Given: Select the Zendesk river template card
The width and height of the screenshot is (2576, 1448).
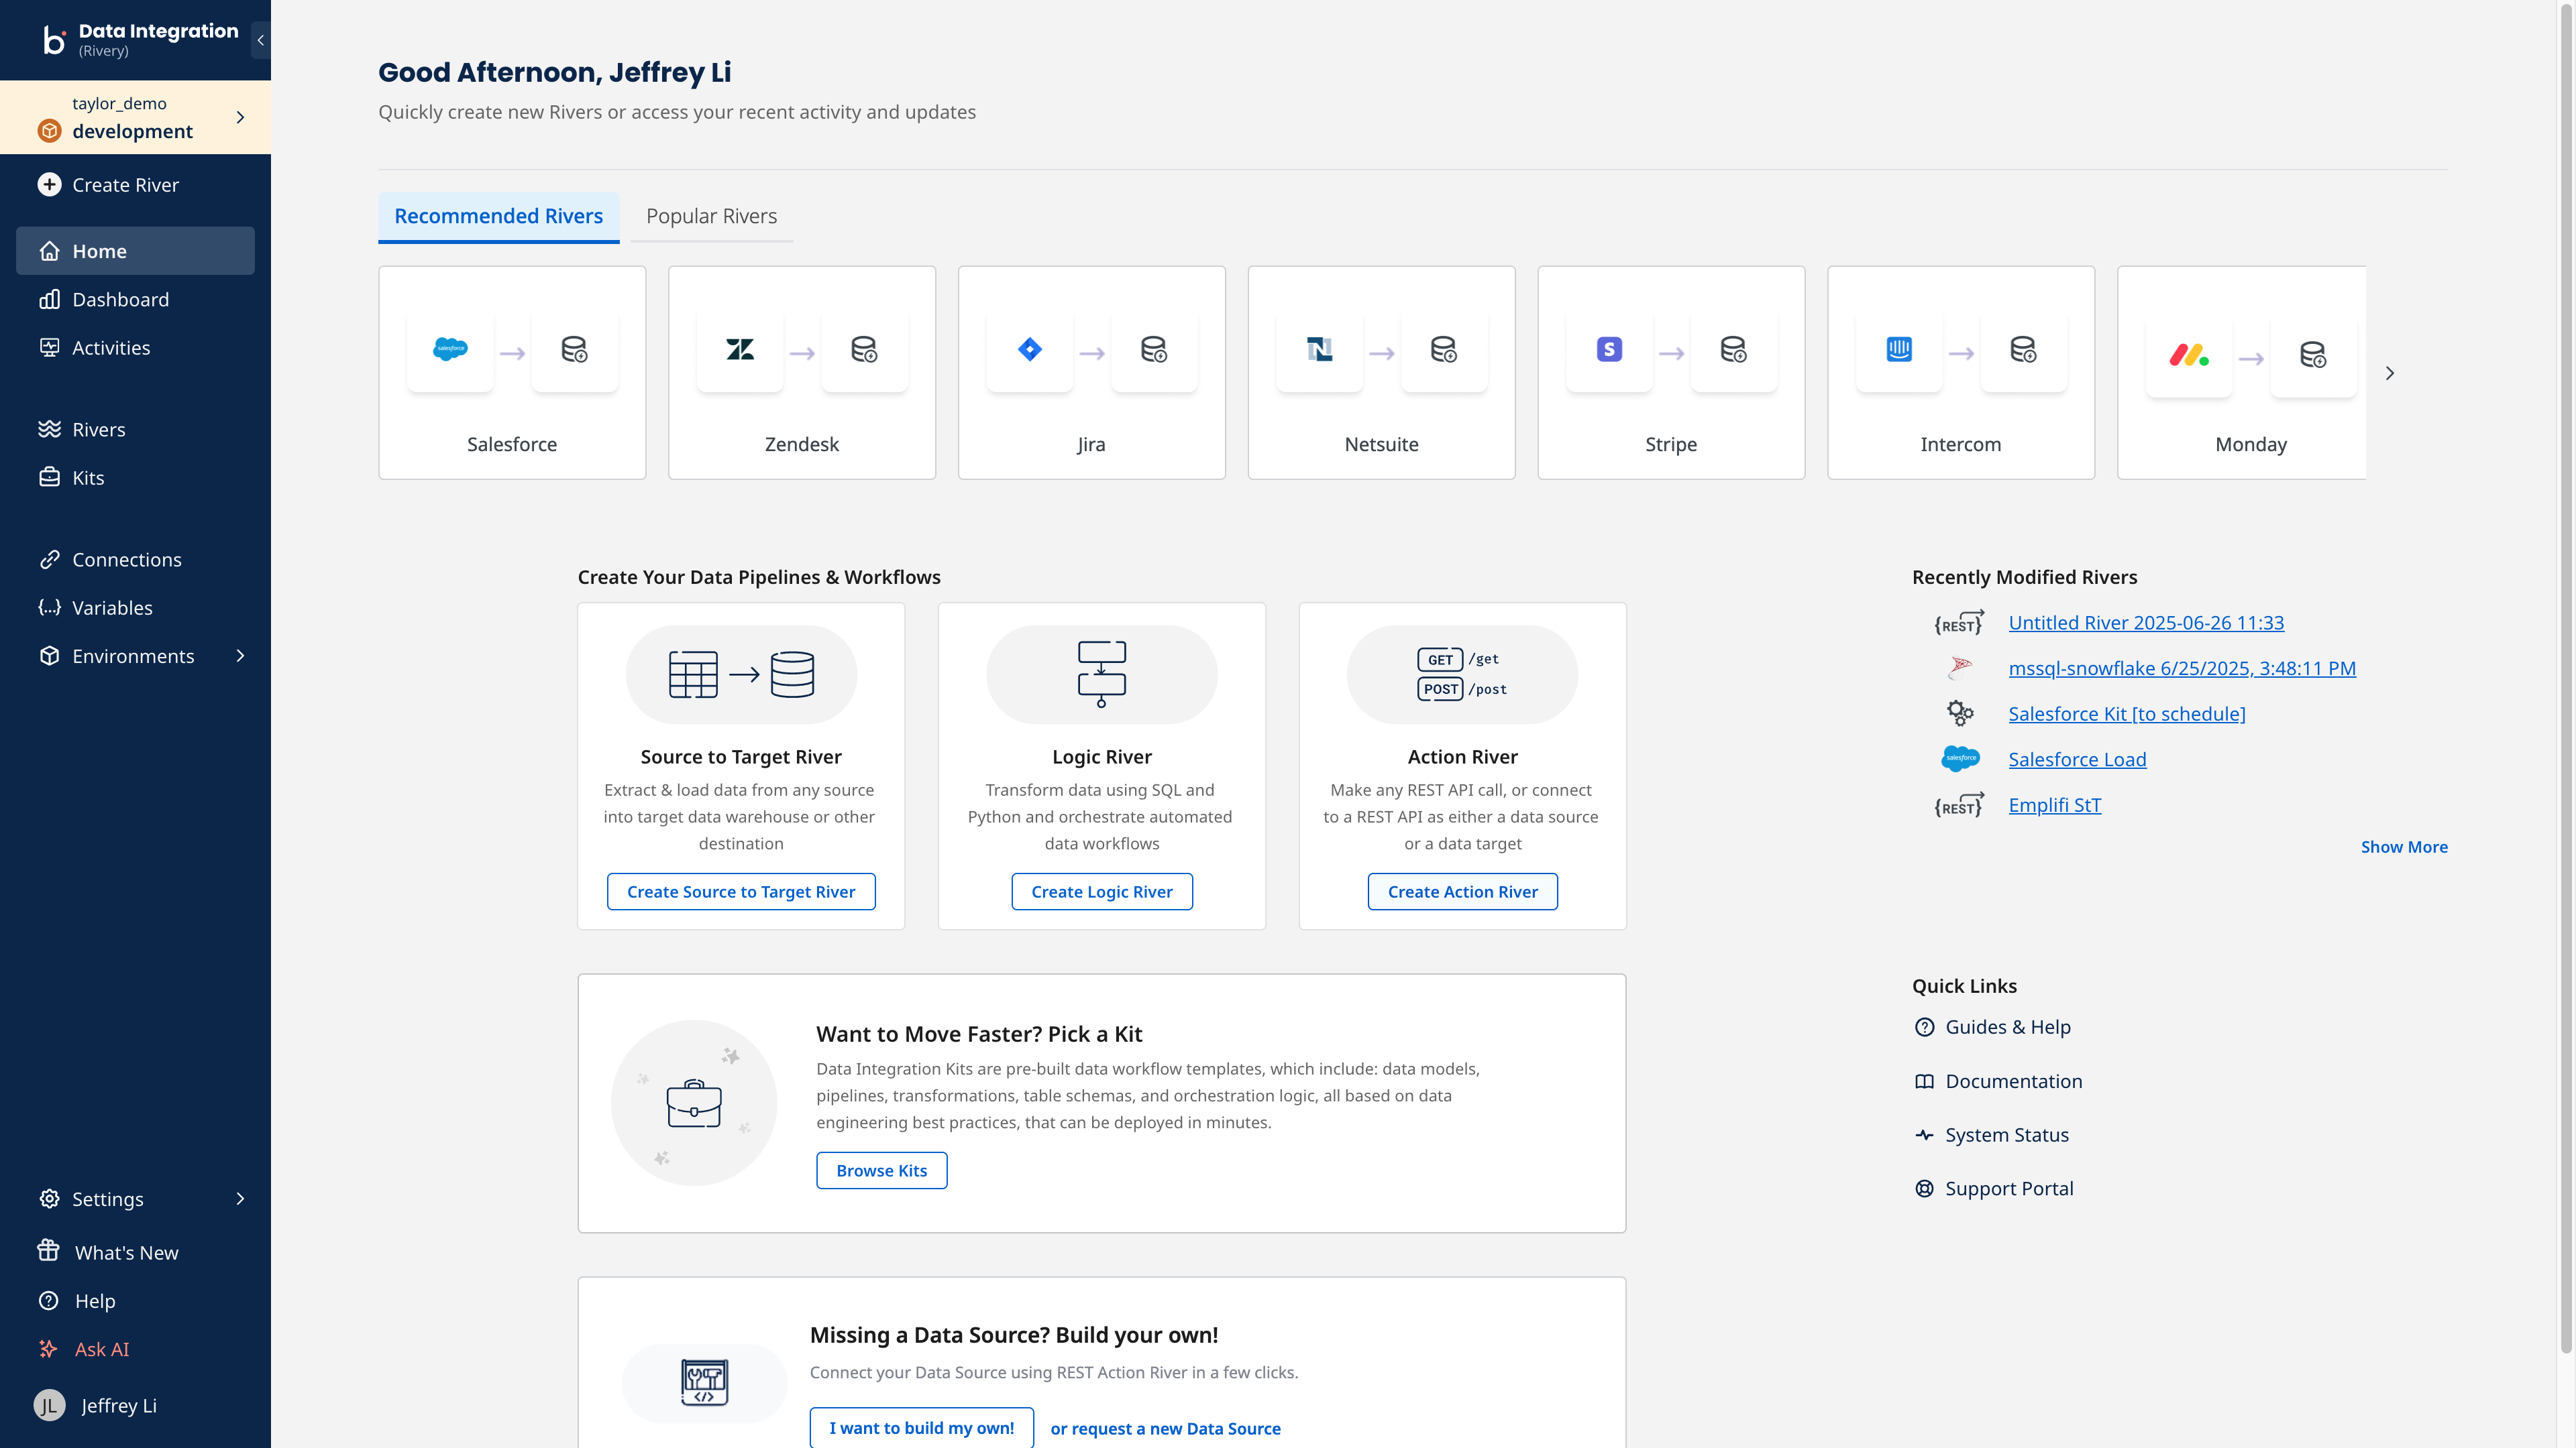Looking at the screenshot, I should tap(801, 373).
